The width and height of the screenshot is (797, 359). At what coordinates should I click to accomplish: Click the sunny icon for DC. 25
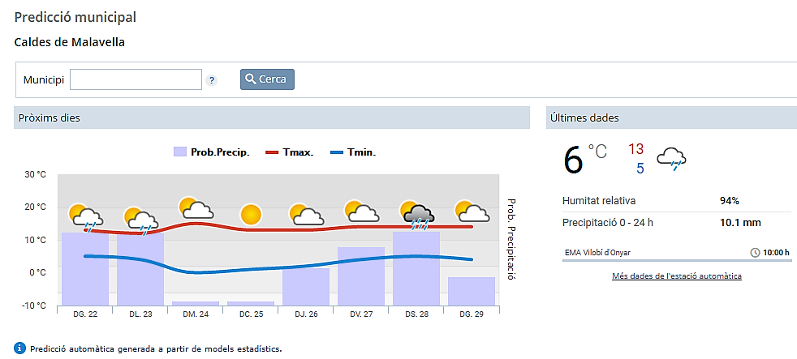251,215
